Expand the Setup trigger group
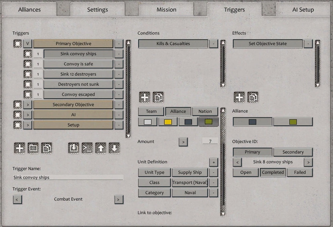 [x=28, y=125]
